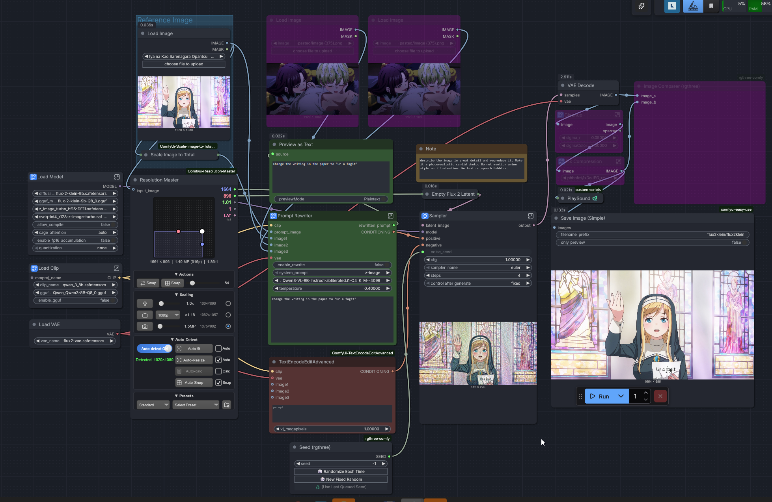Toggle the Auto-detect ON switch
Image resolution: width=772 pixels, height=502 pixels.
pos(155,348)
